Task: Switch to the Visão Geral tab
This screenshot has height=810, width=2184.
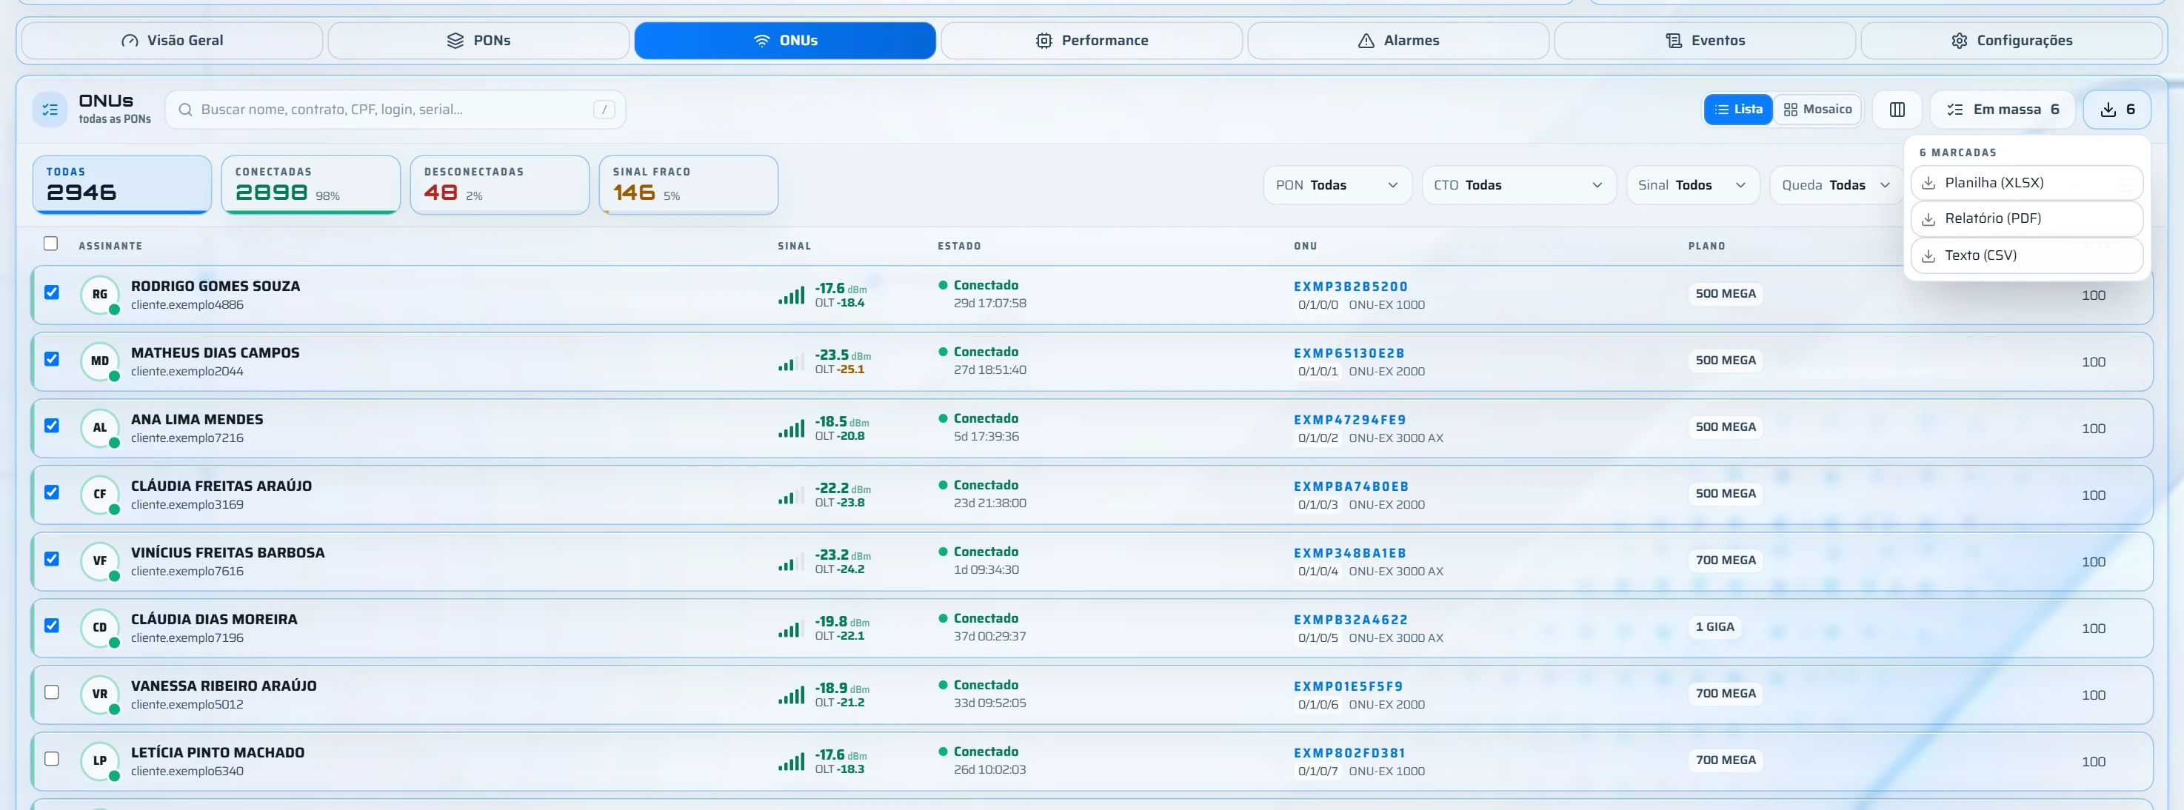Action: tap(172, 41)
